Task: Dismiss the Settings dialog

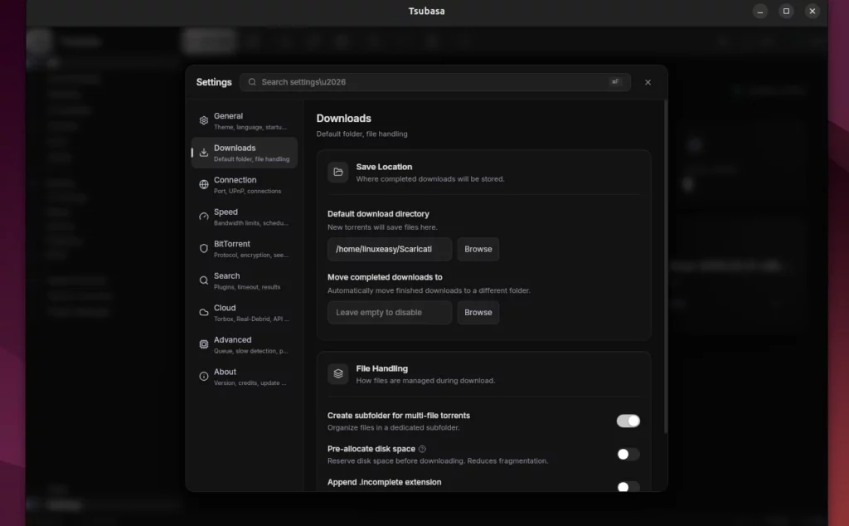Action: (648, 82)
